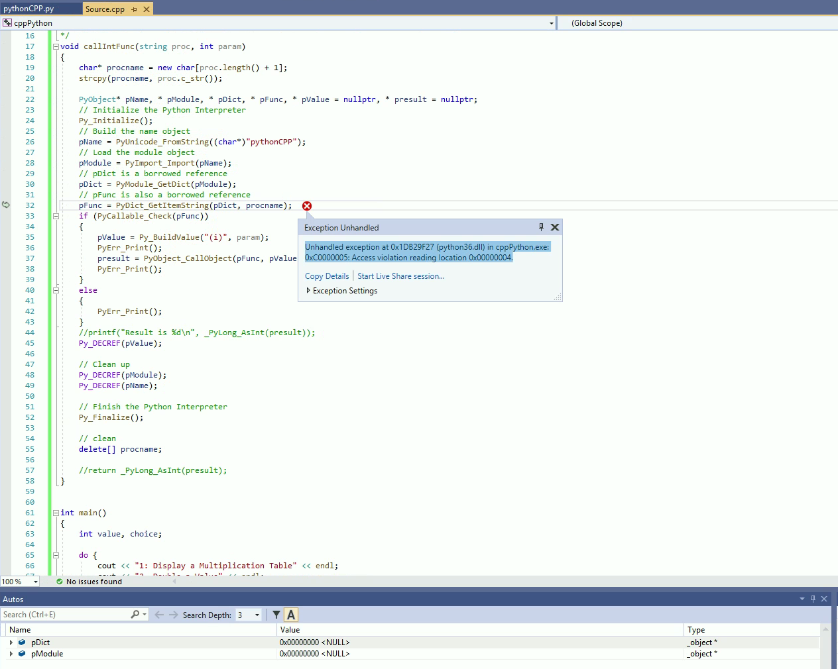Expand the pDict variable in Autos
Screen dimensions: 838x669
click(x=11, y=643)
